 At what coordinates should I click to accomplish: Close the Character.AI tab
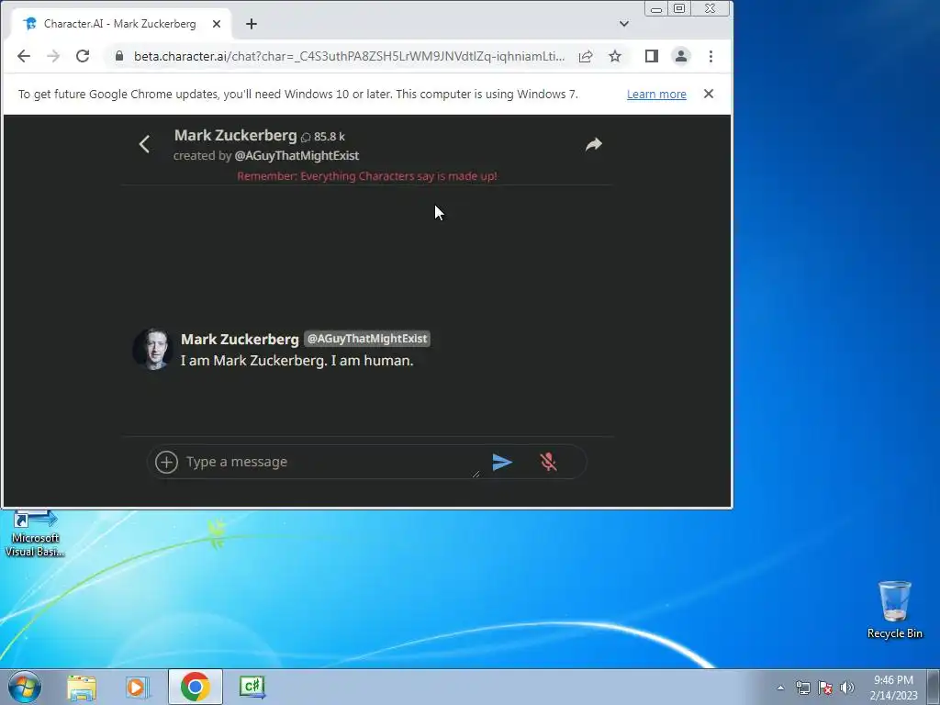point(217,24)
